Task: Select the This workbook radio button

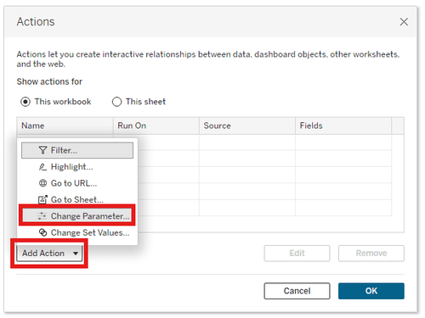Action: [25, 102]
